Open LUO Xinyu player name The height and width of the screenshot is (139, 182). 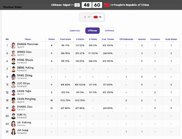tap(23, 83)
